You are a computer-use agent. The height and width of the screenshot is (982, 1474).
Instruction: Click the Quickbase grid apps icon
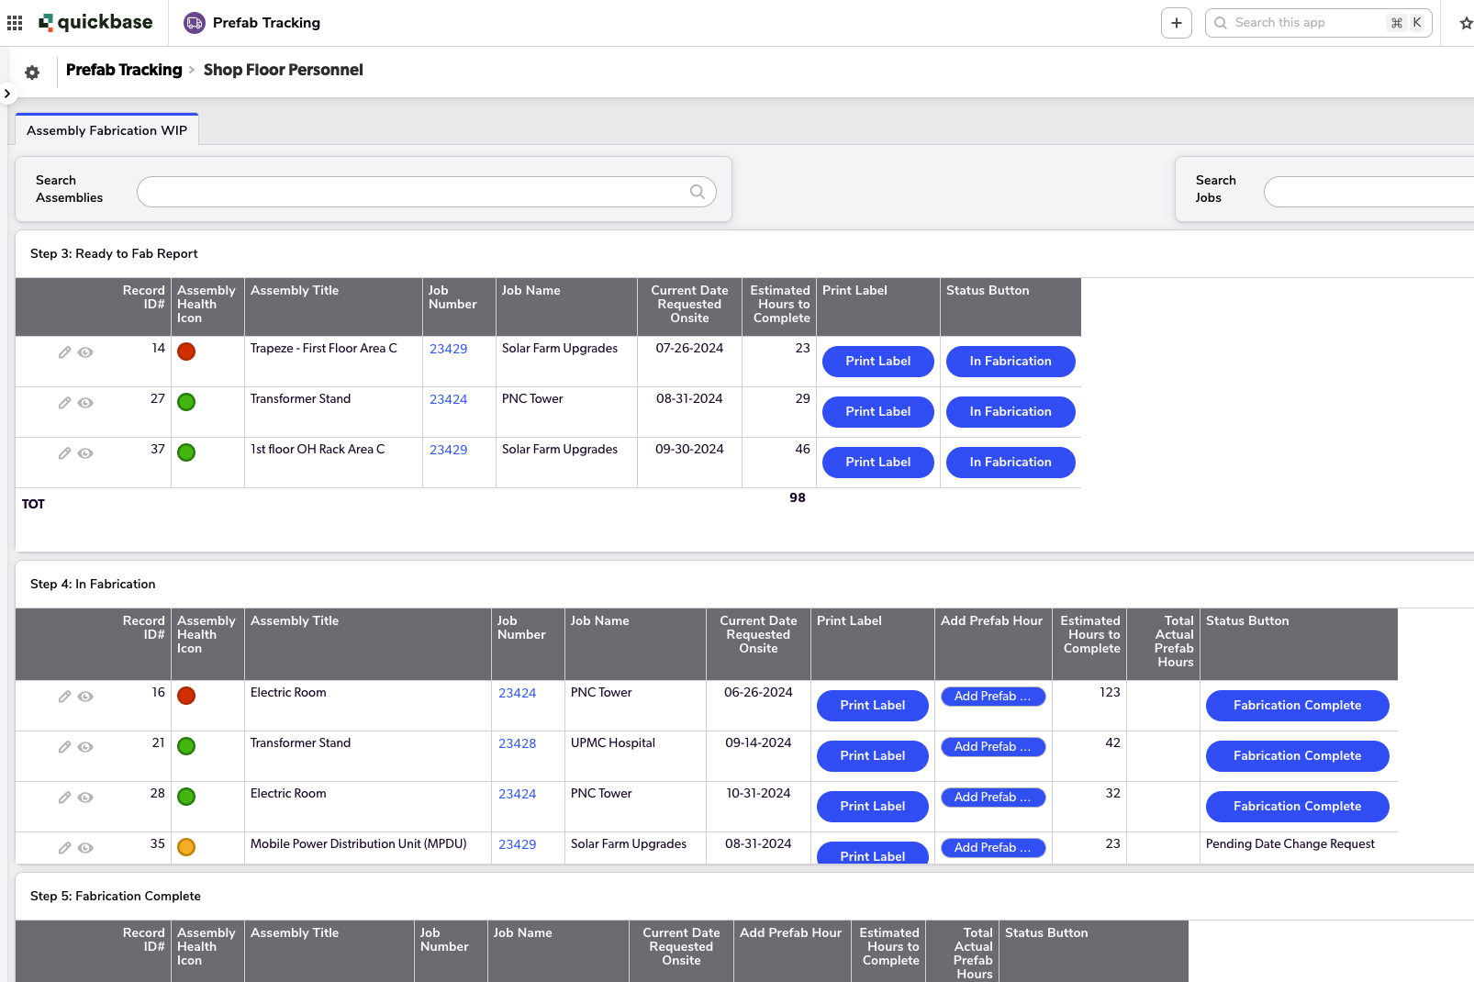[15, 22]
